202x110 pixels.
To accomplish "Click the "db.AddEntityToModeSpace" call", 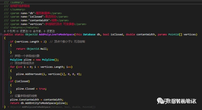I will click(x=38, y=103).
